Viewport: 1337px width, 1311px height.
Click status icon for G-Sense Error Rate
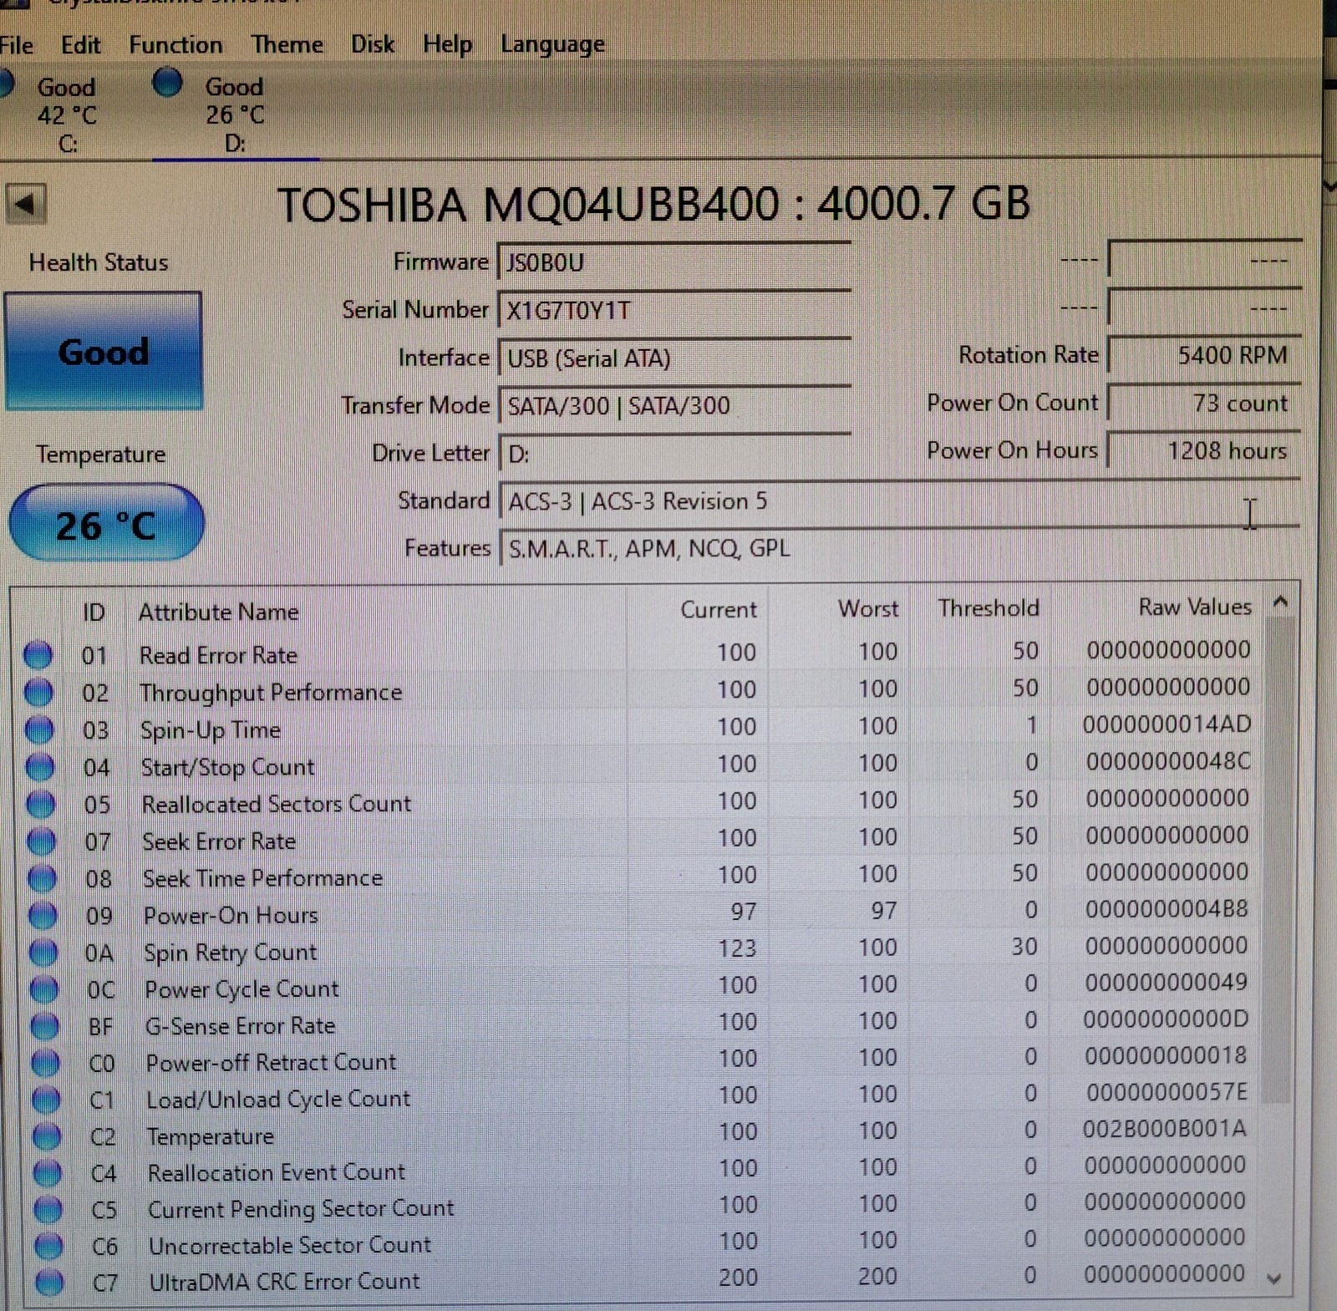45,1026
